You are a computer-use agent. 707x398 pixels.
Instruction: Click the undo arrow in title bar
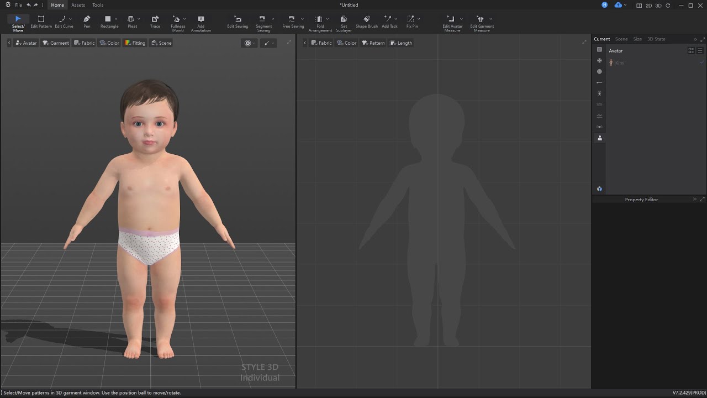pos(29,5)
